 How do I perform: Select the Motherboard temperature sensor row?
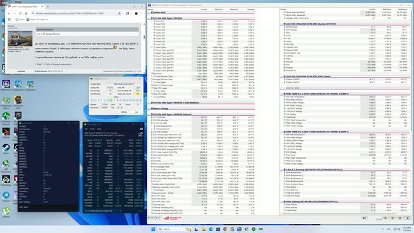pyautogui.click(x=345, y=27)
